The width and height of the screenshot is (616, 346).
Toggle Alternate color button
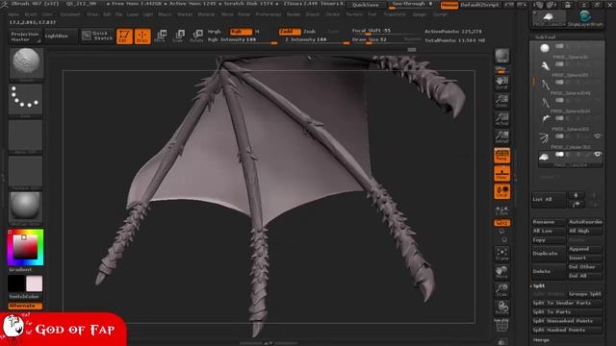(x=25, y=306)
